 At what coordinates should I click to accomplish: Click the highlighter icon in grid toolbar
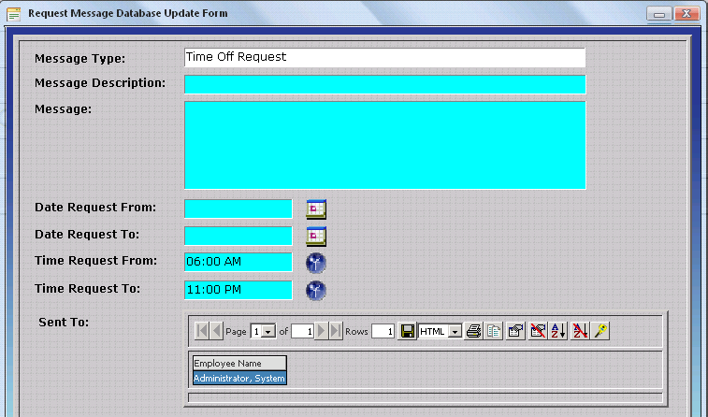[600, 331]
